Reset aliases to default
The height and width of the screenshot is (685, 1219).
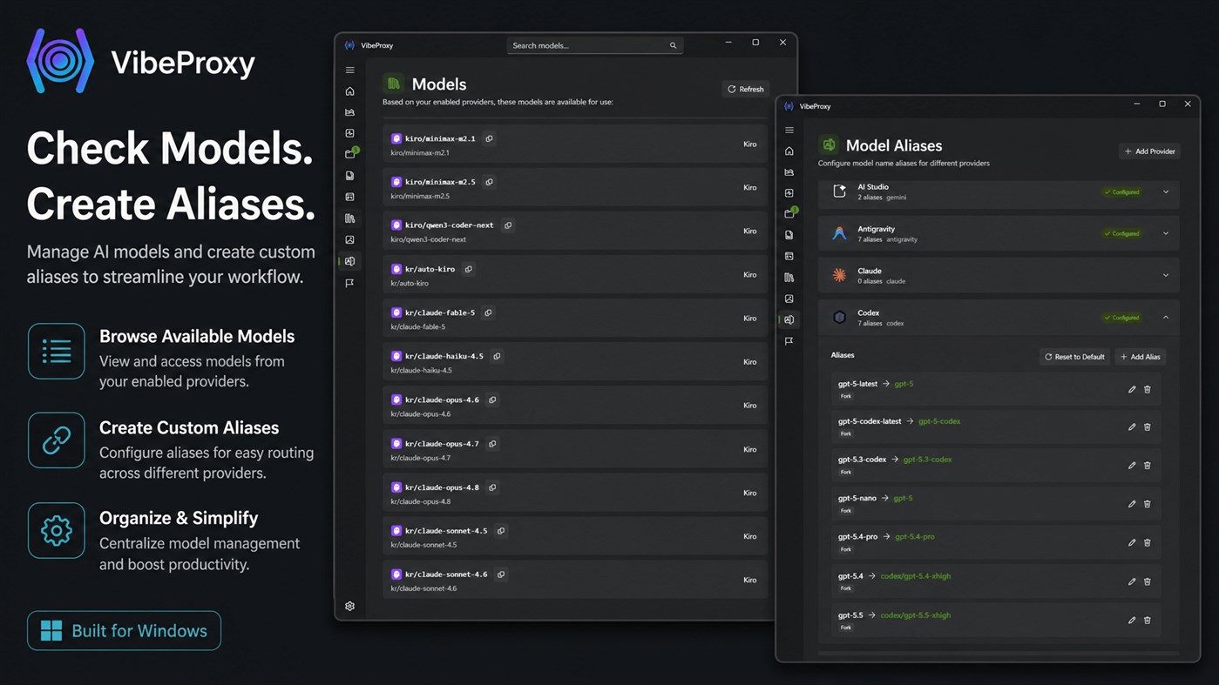pyautogui.click(x=1074, y=357)
